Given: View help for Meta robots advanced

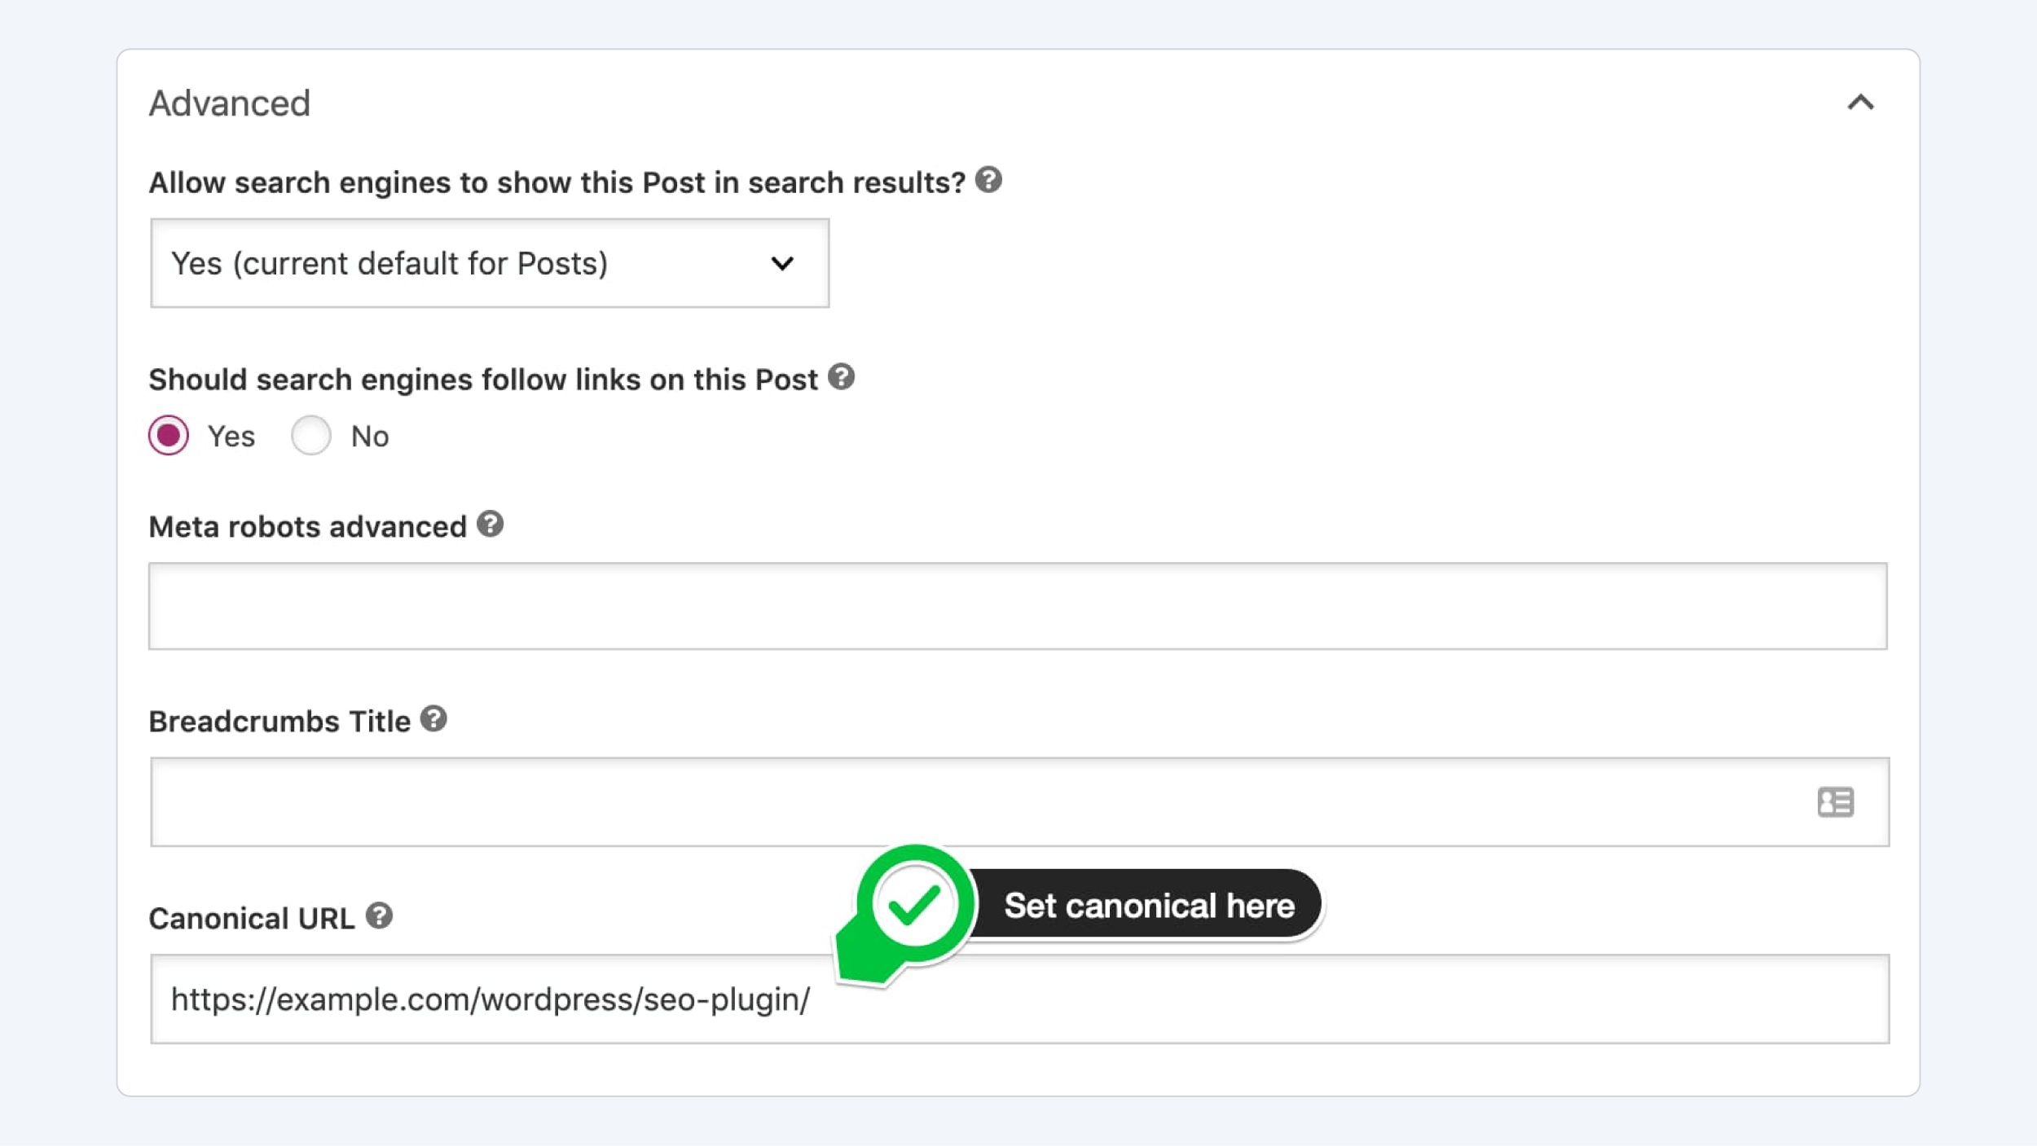Looking at the screenshot, I should click(489, 525).
